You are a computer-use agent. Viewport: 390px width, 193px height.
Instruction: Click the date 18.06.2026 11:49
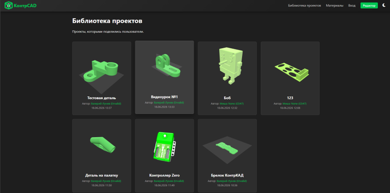(x=165, y=185)
